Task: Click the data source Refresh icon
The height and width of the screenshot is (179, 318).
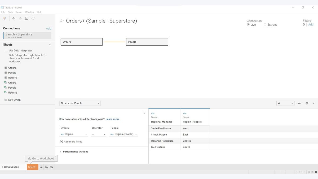Action: coord(33,18)
